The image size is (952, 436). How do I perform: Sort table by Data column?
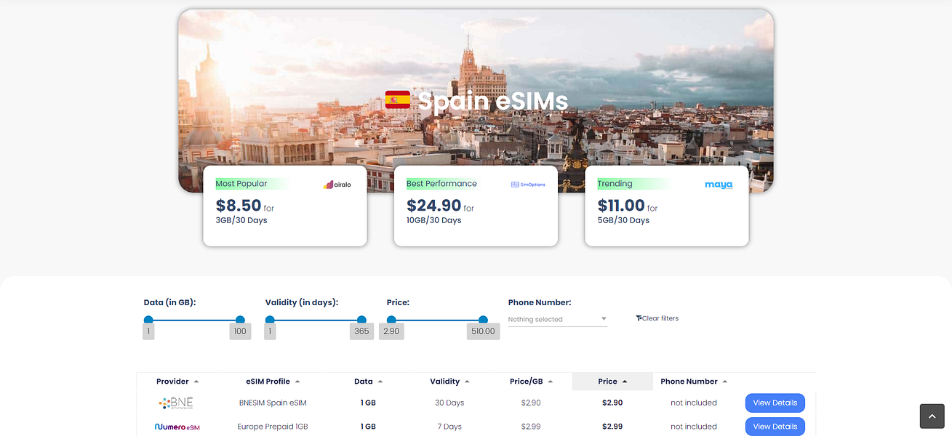(369, 381)
